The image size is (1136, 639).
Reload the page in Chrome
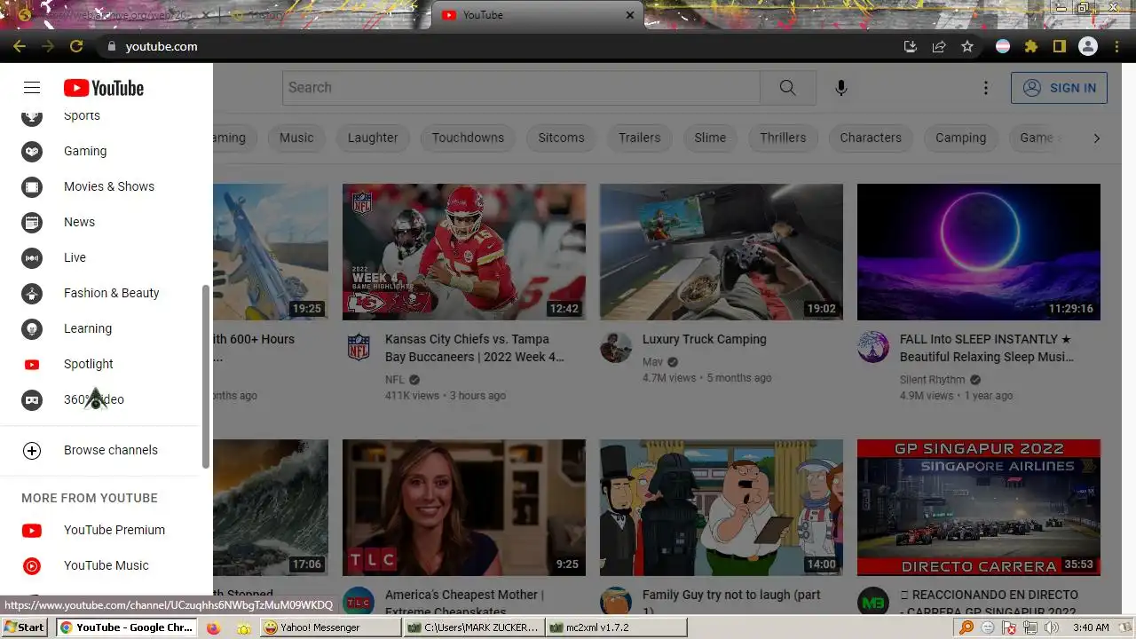click(x=76, y=46)
